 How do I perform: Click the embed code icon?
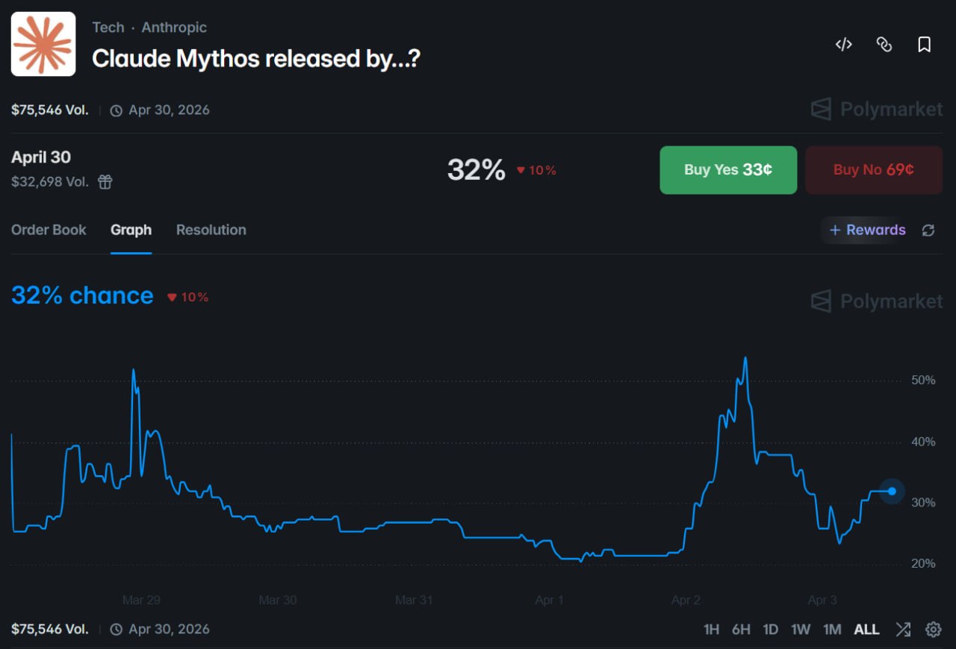click(843, 45)
